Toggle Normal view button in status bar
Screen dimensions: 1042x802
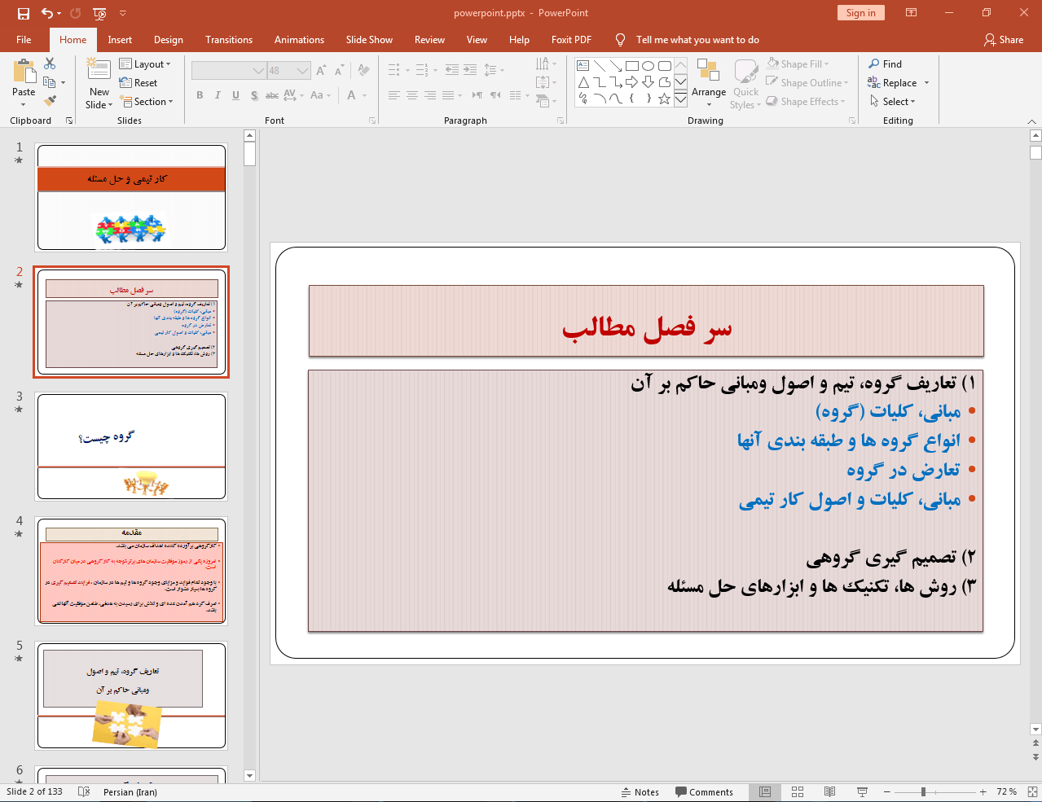click(765, 791)
